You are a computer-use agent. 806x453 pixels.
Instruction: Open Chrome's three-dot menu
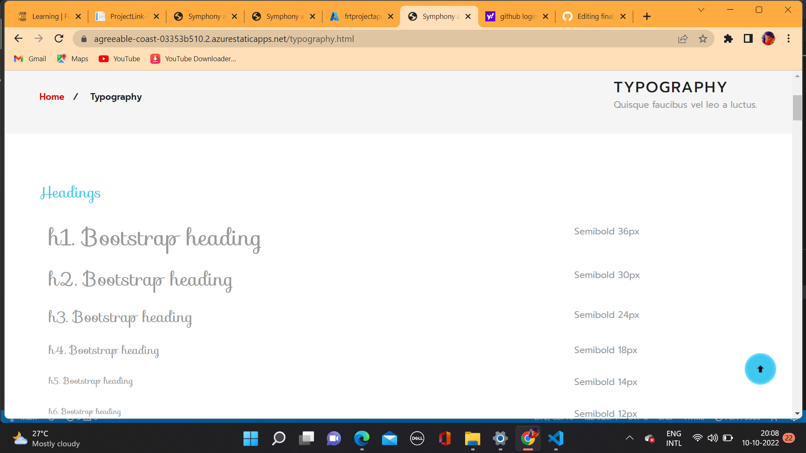click(x=788, y=39)
